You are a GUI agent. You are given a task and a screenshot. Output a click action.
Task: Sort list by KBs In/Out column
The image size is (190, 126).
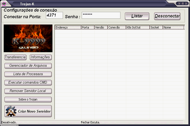[138, 27]
